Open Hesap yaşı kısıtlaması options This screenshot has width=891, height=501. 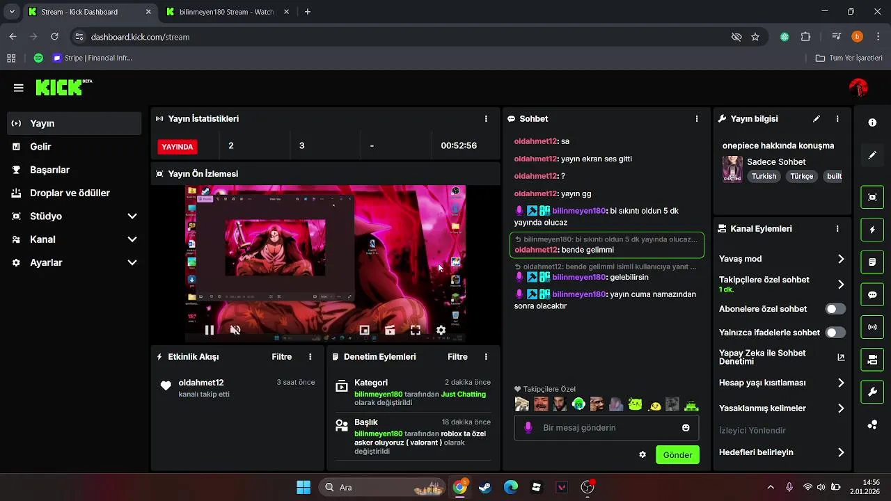(781, 383)
